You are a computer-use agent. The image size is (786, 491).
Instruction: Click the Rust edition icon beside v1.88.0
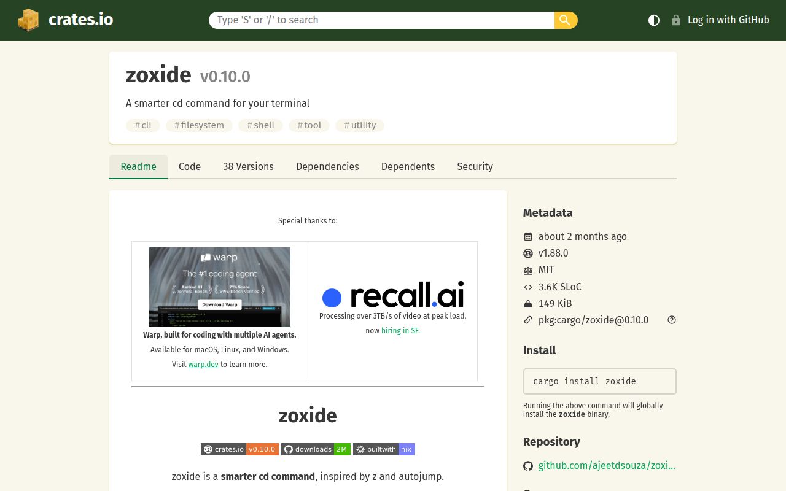528,253
